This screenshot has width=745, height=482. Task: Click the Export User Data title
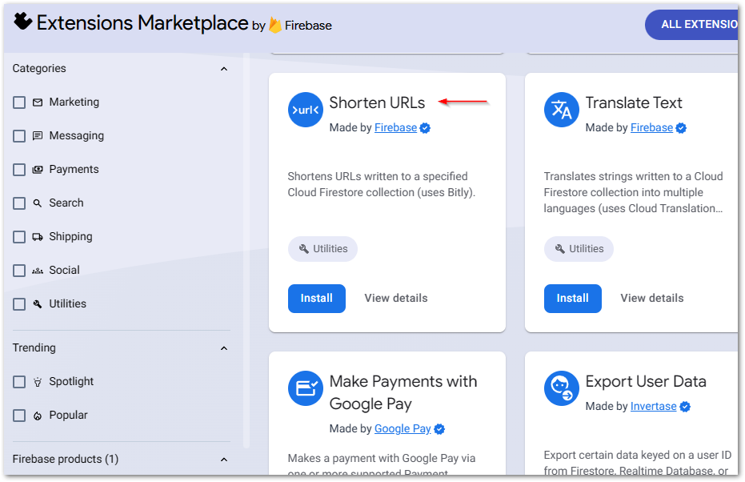[x=646, y=382]
